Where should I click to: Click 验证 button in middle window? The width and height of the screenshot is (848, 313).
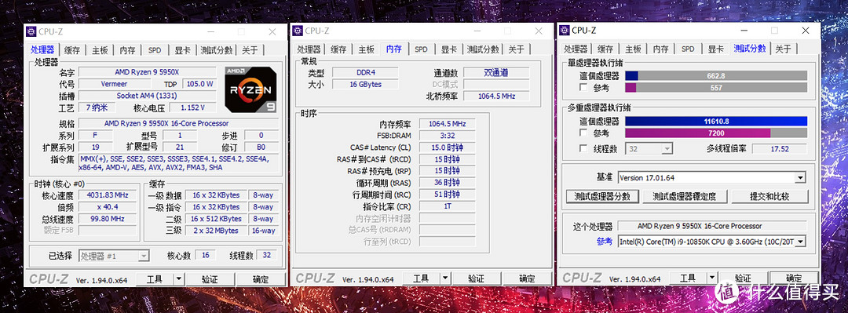click(476, 278)
